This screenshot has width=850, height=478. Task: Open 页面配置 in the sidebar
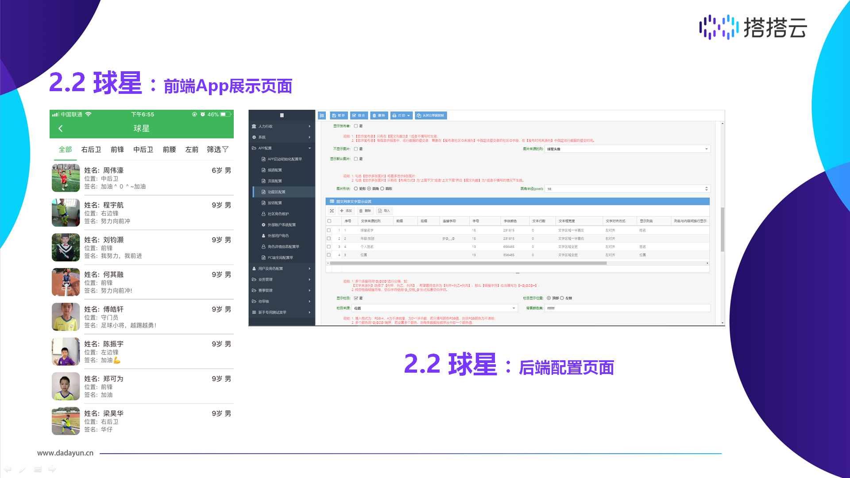point(274,181)
